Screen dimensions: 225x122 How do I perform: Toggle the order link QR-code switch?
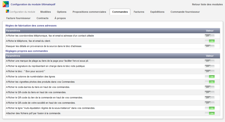click(x=210, y=98)
